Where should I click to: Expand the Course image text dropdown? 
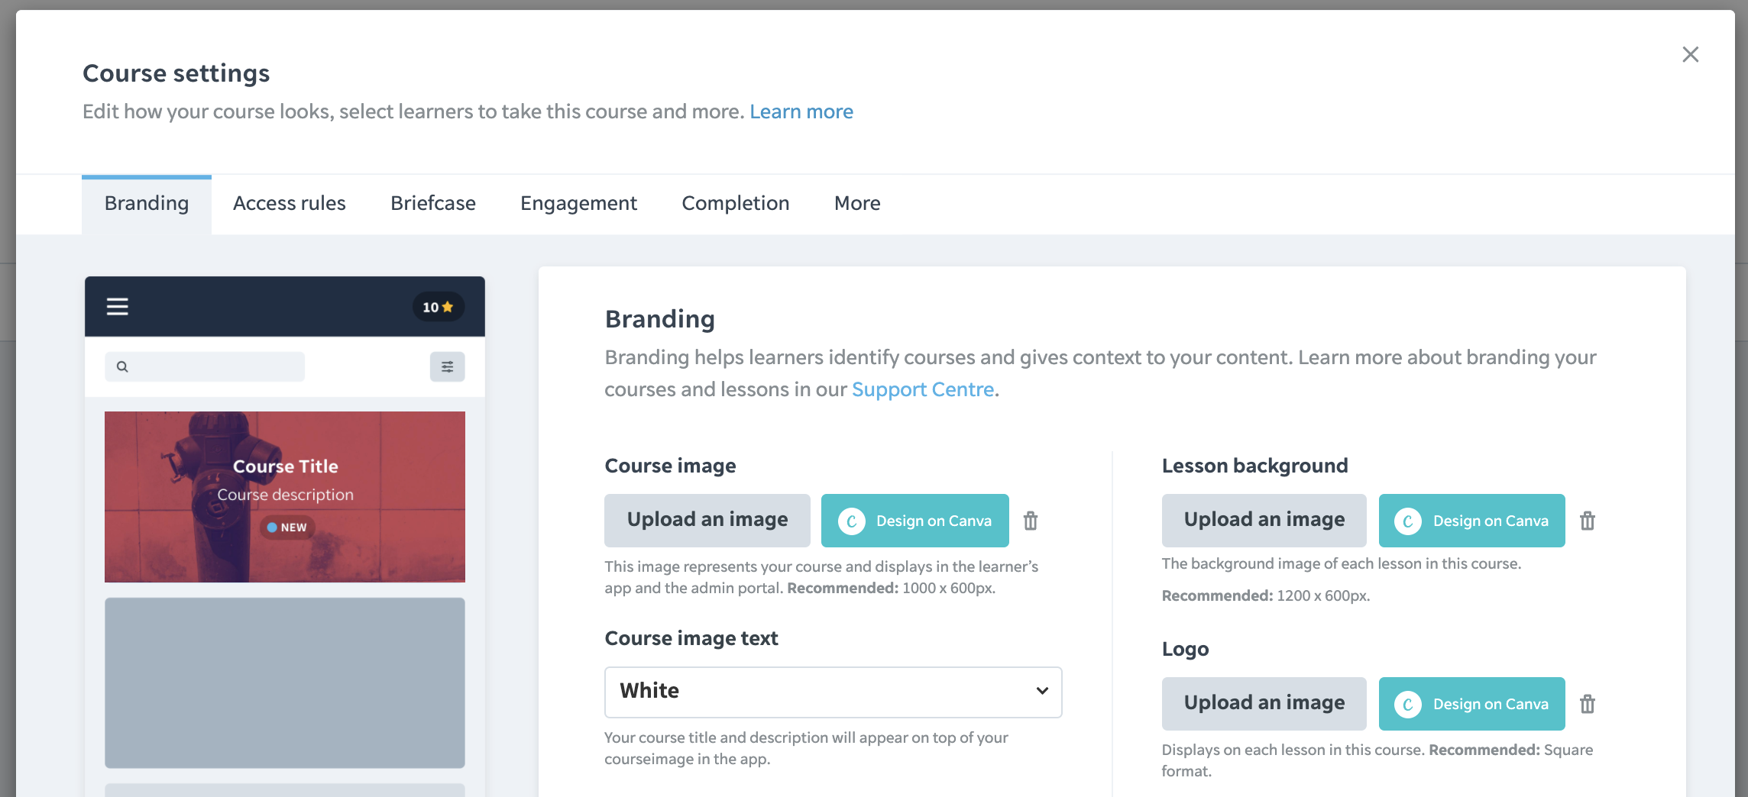point(834,692)
